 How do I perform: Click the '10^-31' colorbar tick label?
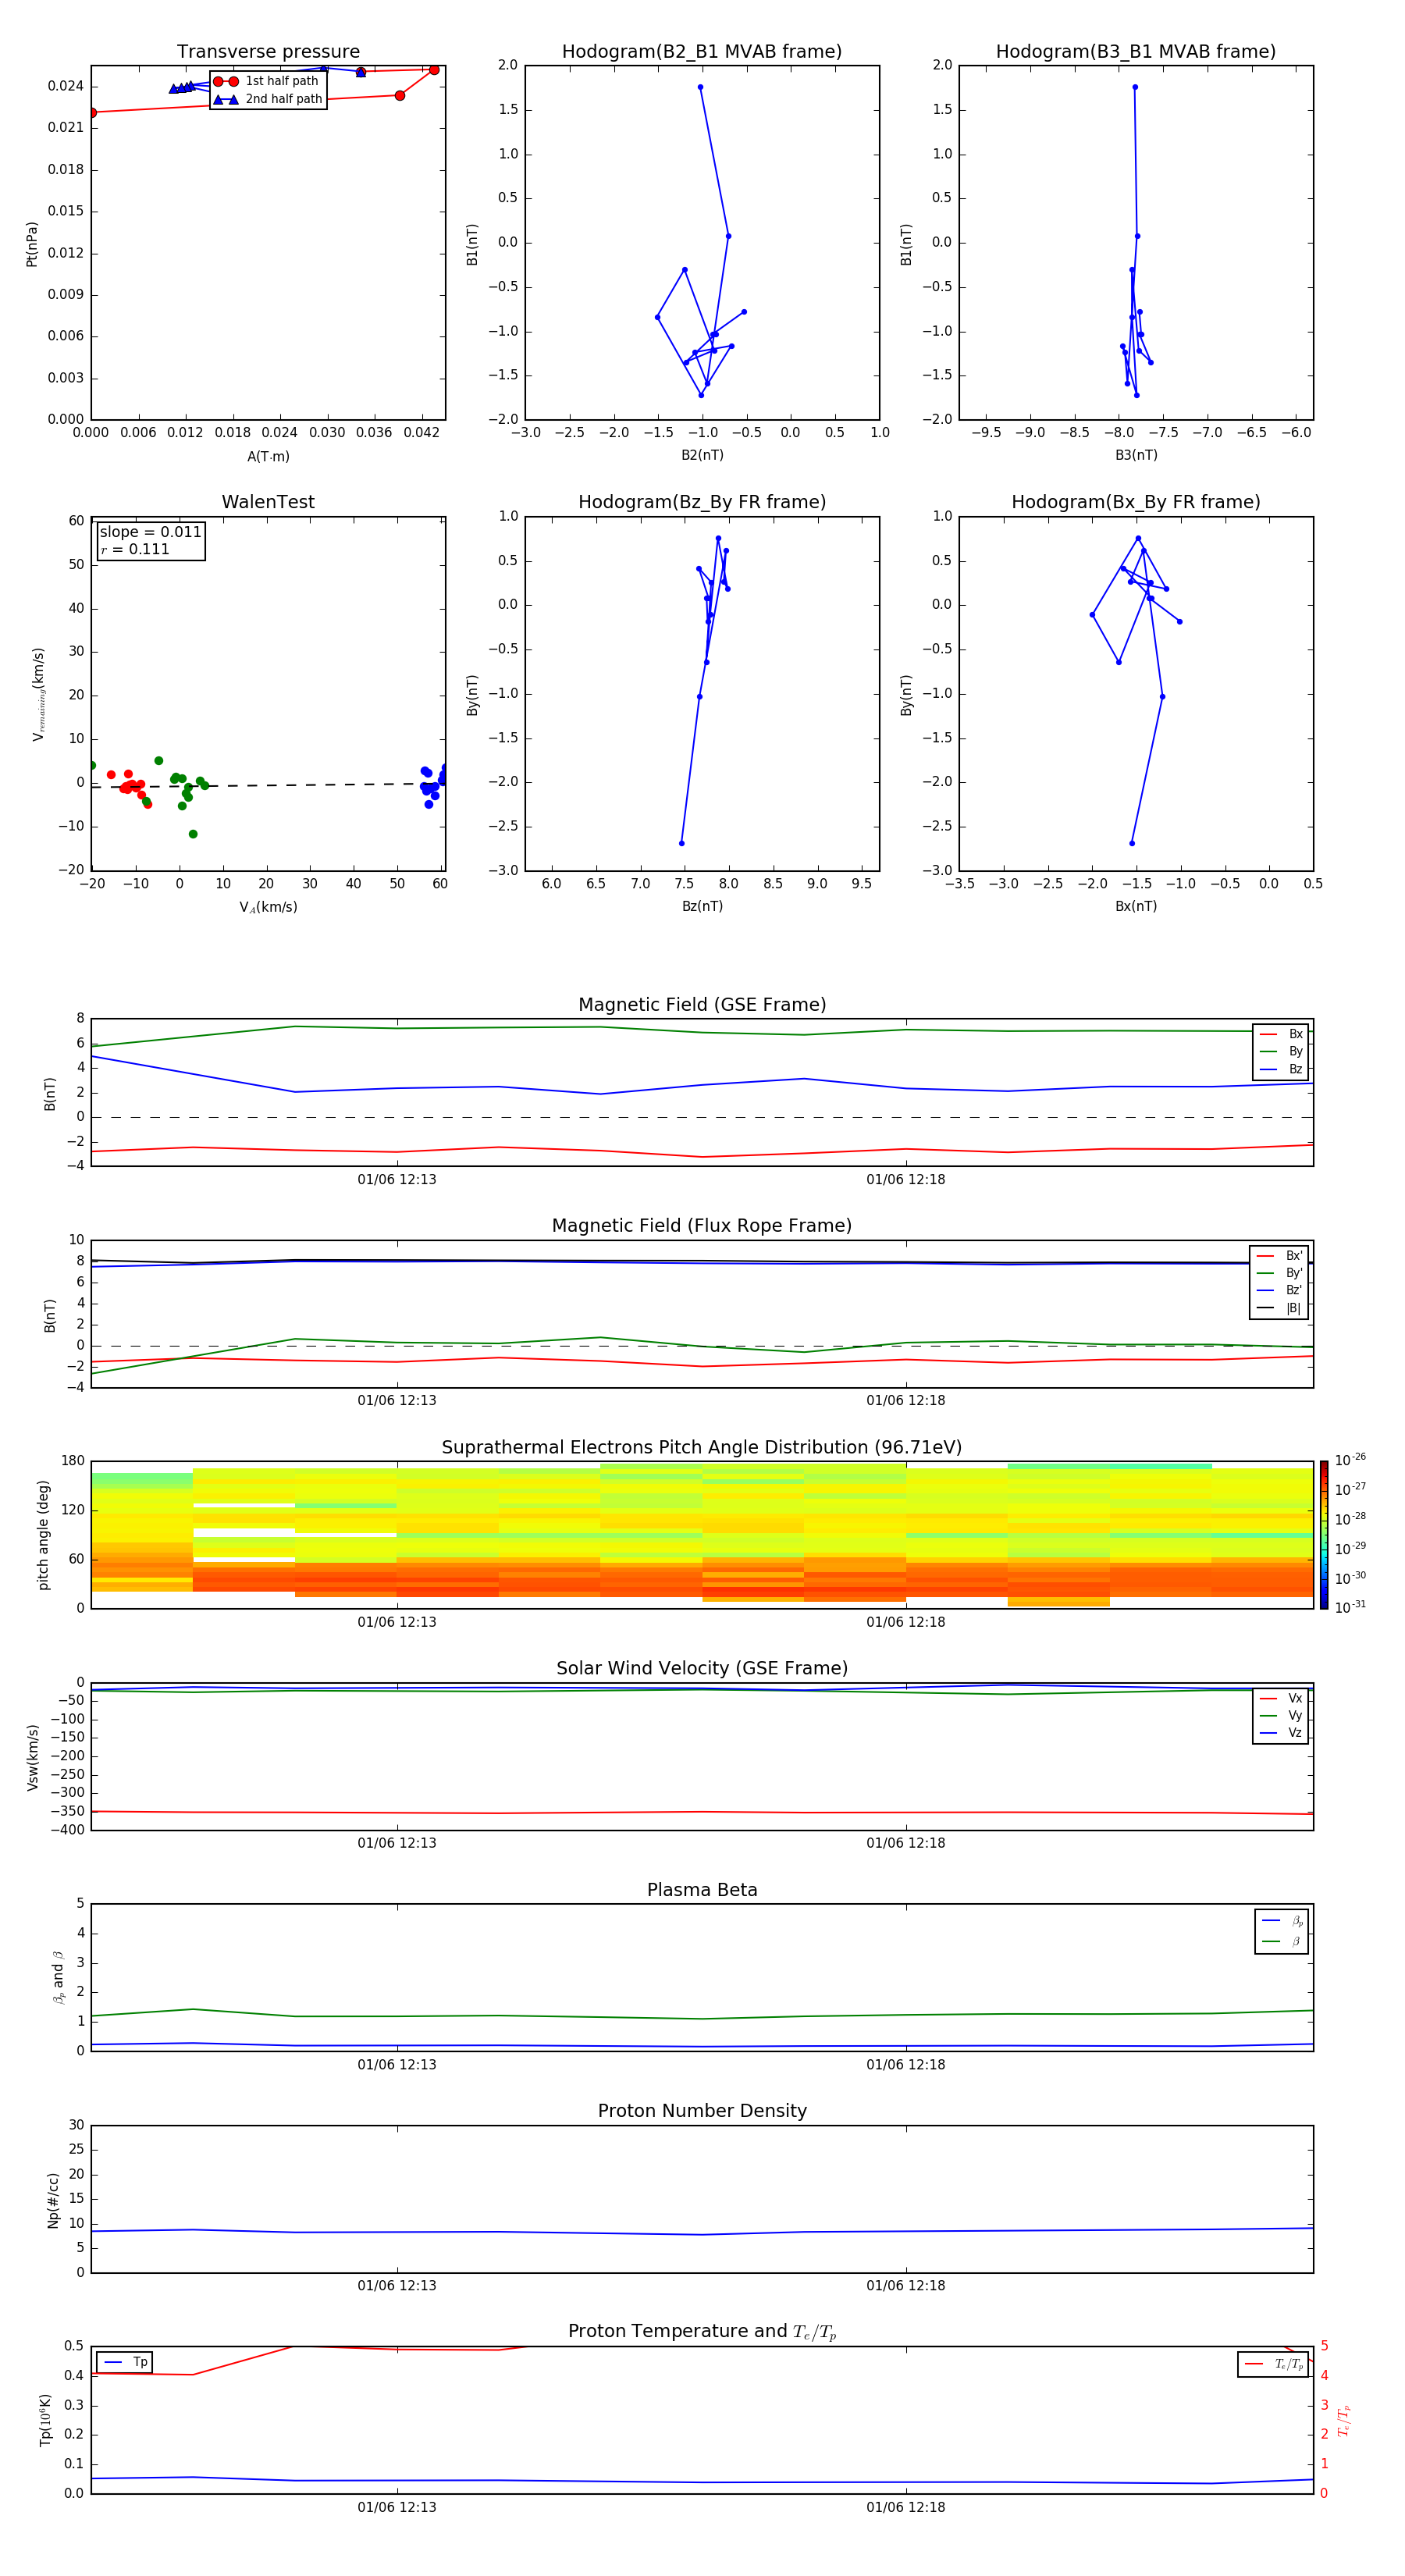tap(1350, 1607)
